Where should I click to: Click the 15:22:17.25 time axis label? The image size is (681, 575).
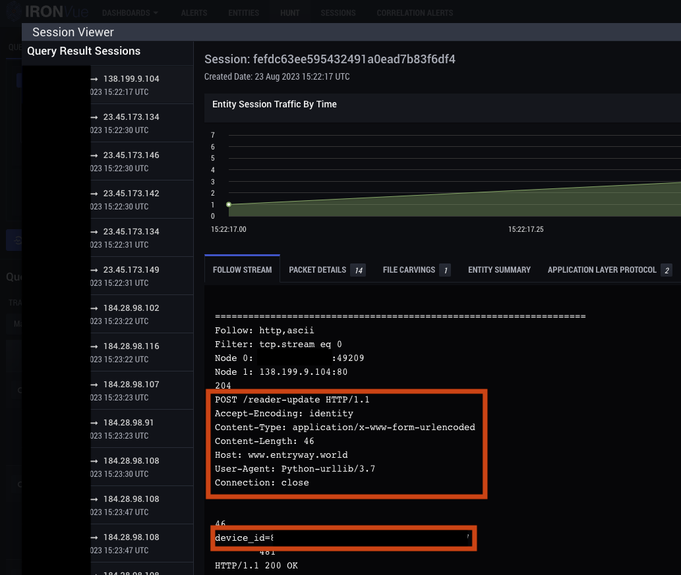point(526,229)
